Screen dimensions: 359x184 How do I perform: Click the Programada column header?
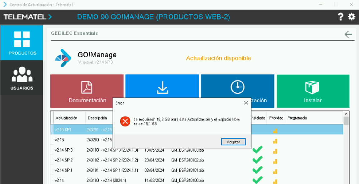pyautogui.click(x=297, y=118)
